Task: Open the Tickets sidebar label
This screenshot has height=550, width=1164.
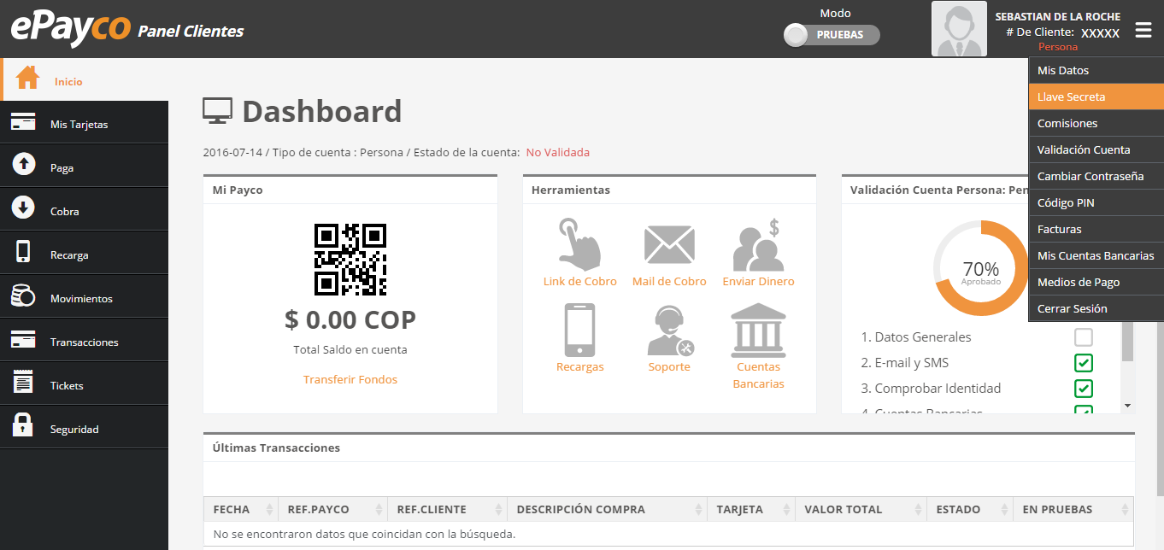Action: (x=67, y=386)
